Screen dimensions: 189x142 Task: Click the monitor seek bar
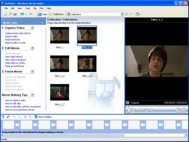click(x=156, y=106)
